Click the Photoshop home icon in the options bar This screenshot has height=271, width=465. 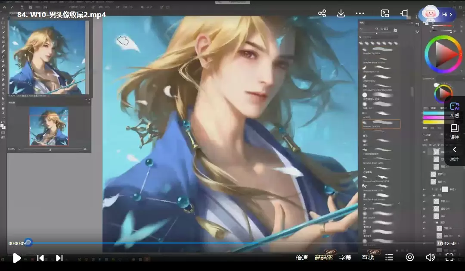click(x=4, y=7)
